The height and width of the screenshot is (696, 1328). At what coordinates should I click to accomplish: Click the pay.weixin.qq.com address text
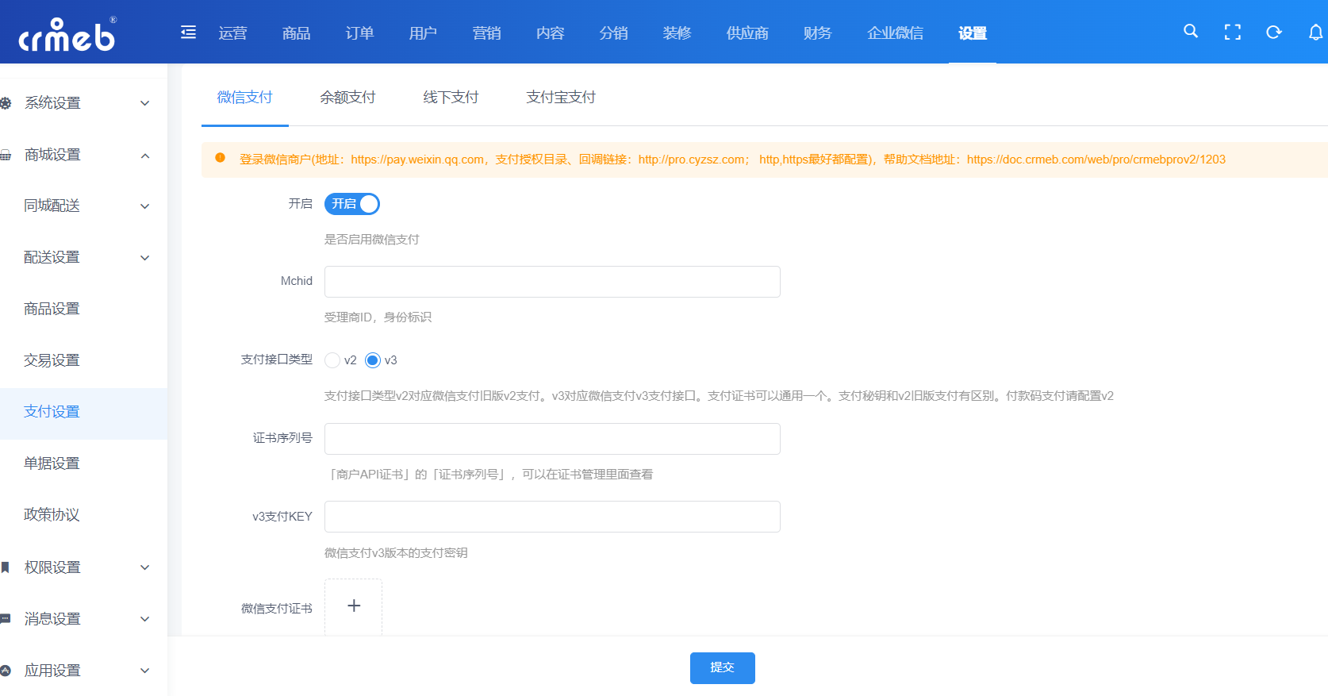point(417,160)
